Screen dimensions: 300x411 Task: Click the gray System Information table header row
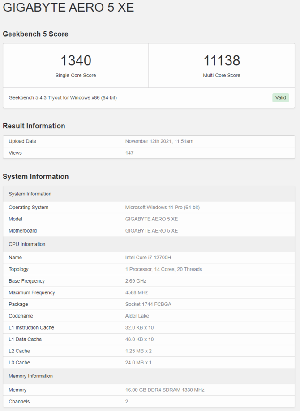pyautogui.click(x=149, y=194)
